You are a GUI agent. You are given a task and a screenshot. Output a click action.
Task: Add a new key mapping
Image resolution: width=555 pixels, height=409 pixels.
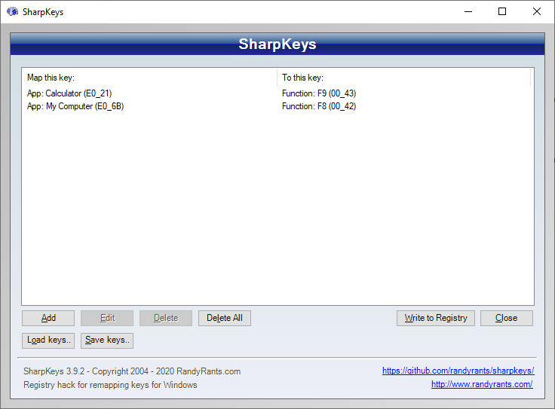coord(48,318)
